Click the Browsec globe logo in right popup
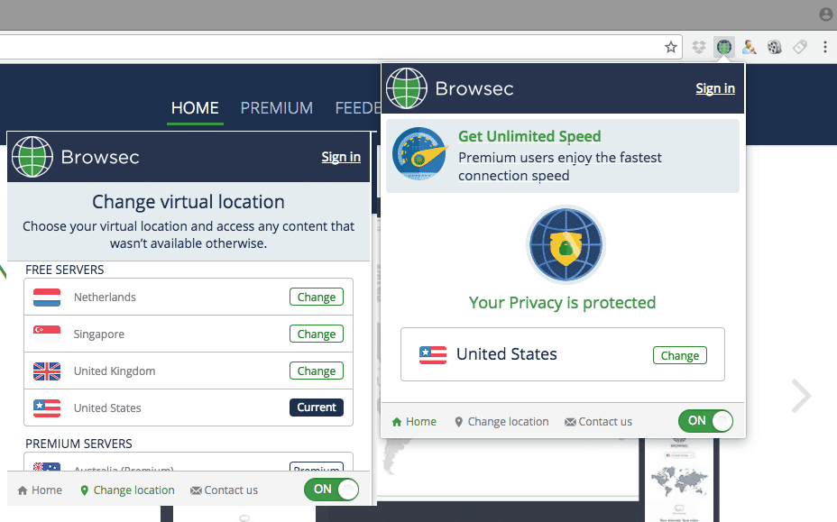The height and width of the screenshot is (522, 837). [407, 88]
